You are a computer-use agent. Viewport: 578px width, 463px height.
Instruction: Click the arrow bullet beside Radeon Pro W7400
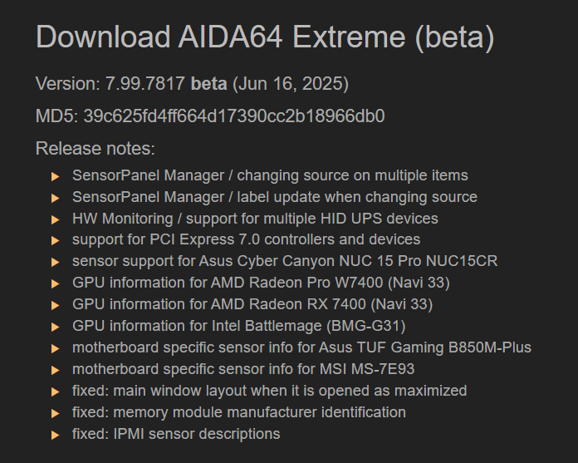click(55, 283)
